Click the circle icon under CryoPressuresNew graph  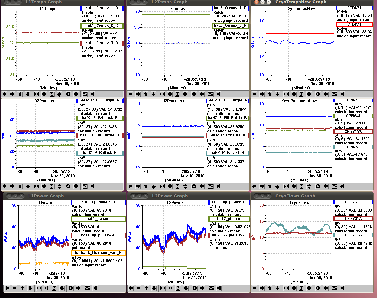[x=318, y=186]
